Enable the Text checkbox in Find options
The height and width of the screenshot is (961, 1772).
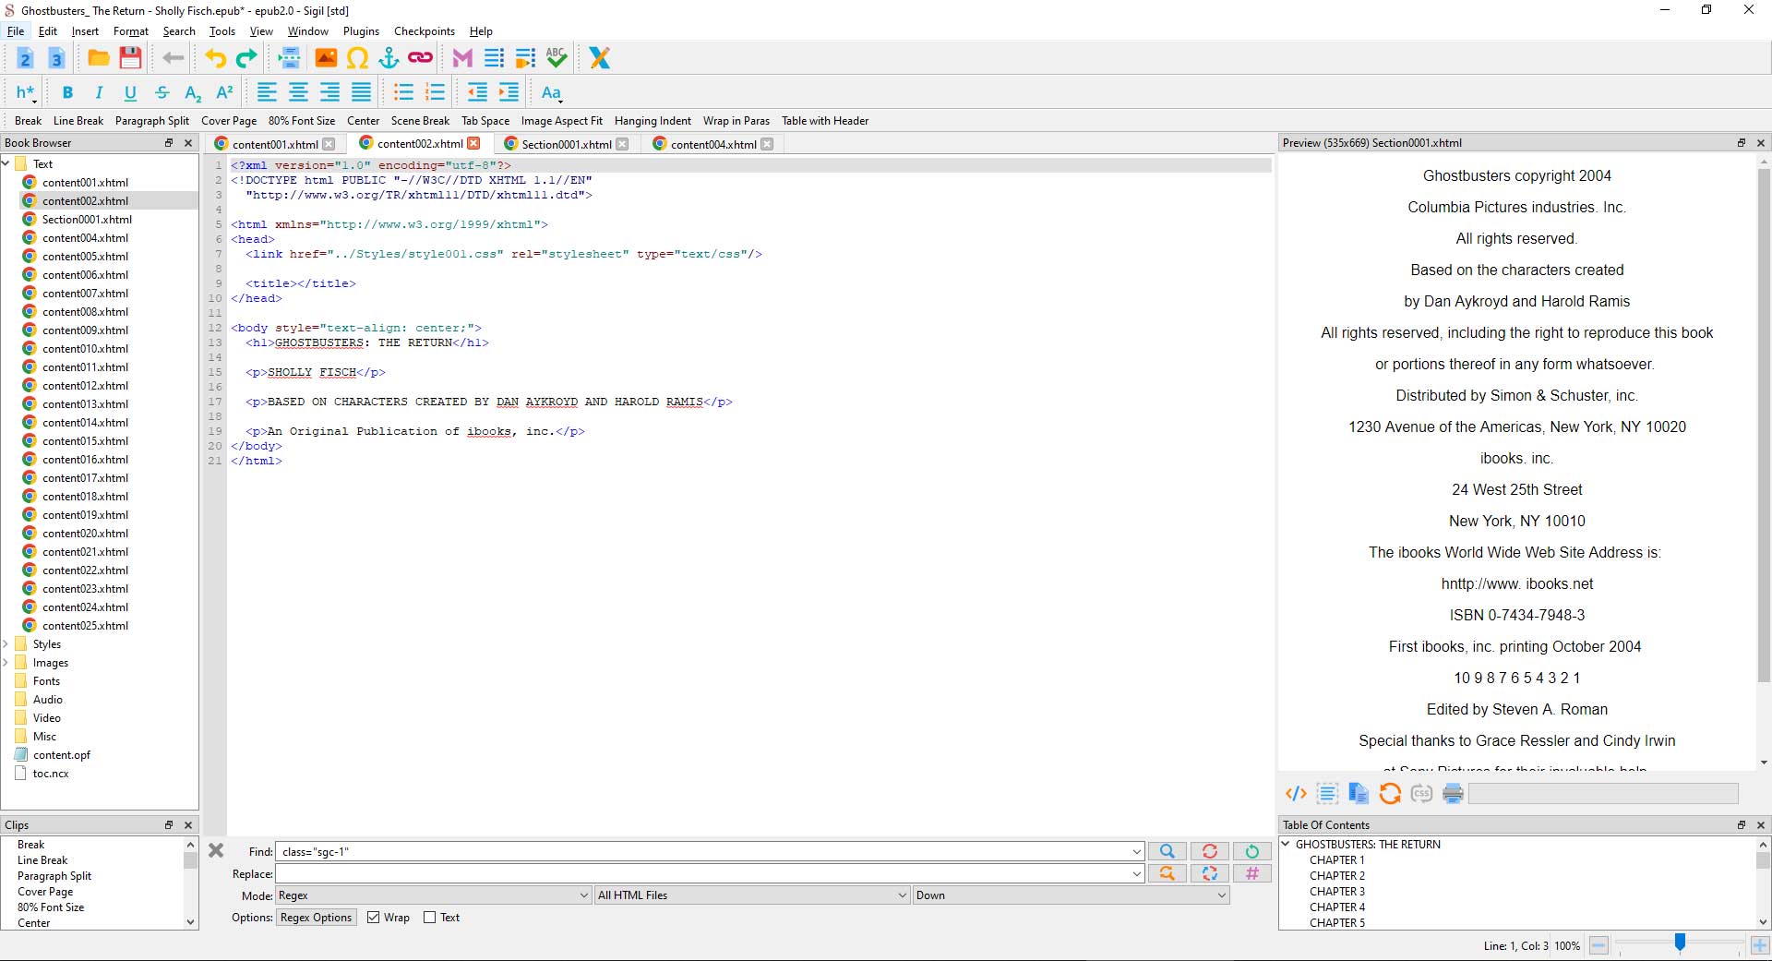point(429,918)
